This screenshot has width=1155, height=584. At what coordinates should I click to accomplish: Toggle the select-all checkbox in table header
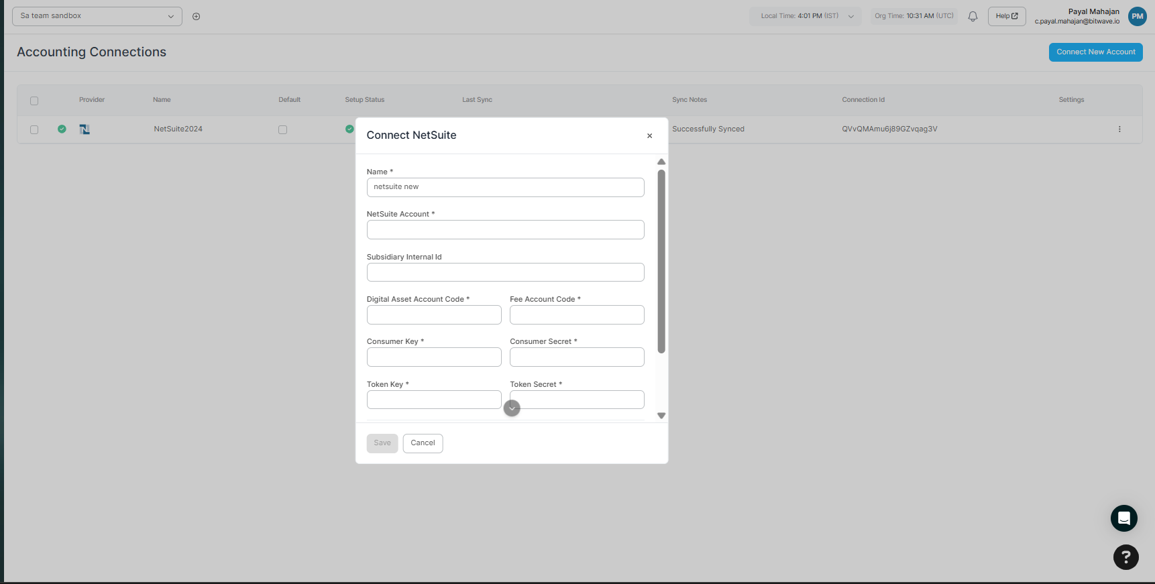point(34,101)
